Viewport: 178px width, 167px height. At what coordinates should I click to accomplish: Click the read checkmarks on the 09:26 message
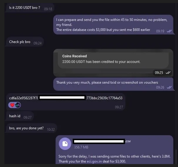click(169, 87)
